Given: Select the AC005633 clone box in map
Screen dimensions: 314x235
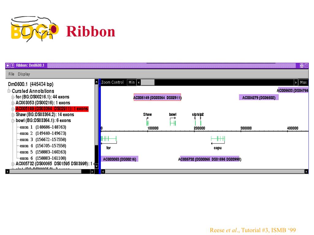Looking at the screenshot, I should [293, 90].
